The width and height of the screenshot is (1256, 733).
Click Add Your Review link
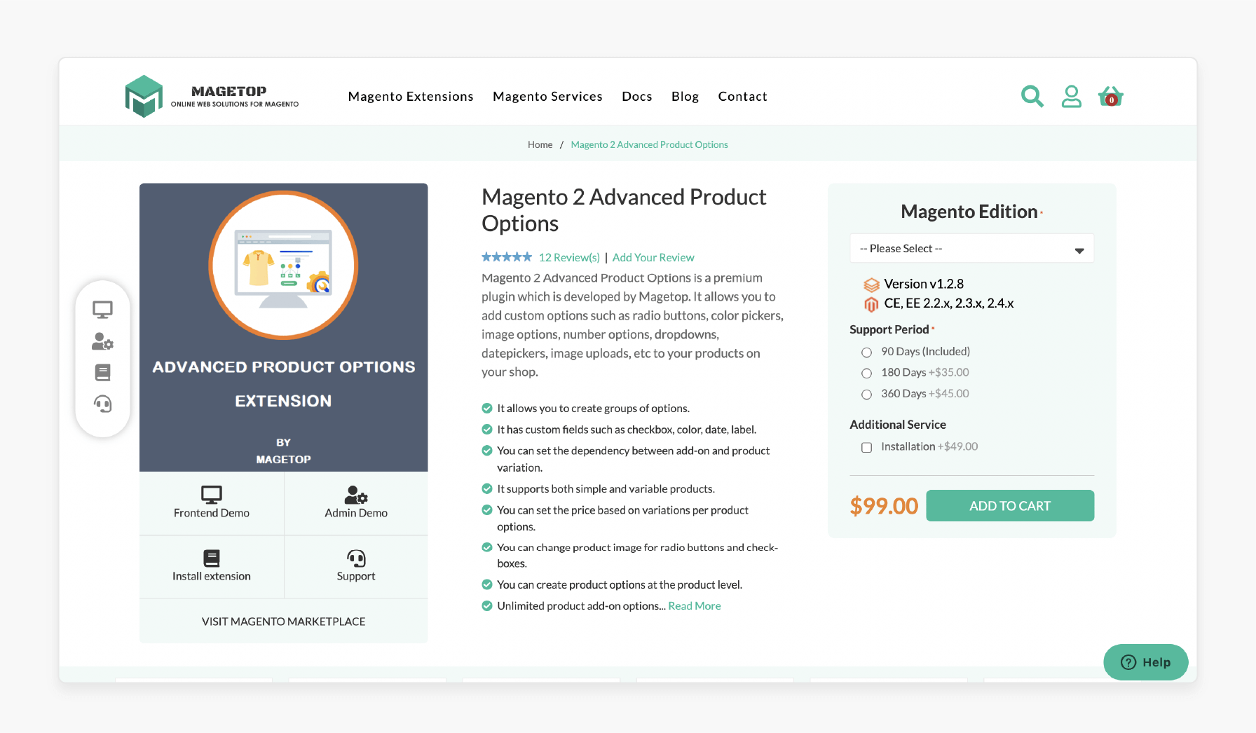653,257
